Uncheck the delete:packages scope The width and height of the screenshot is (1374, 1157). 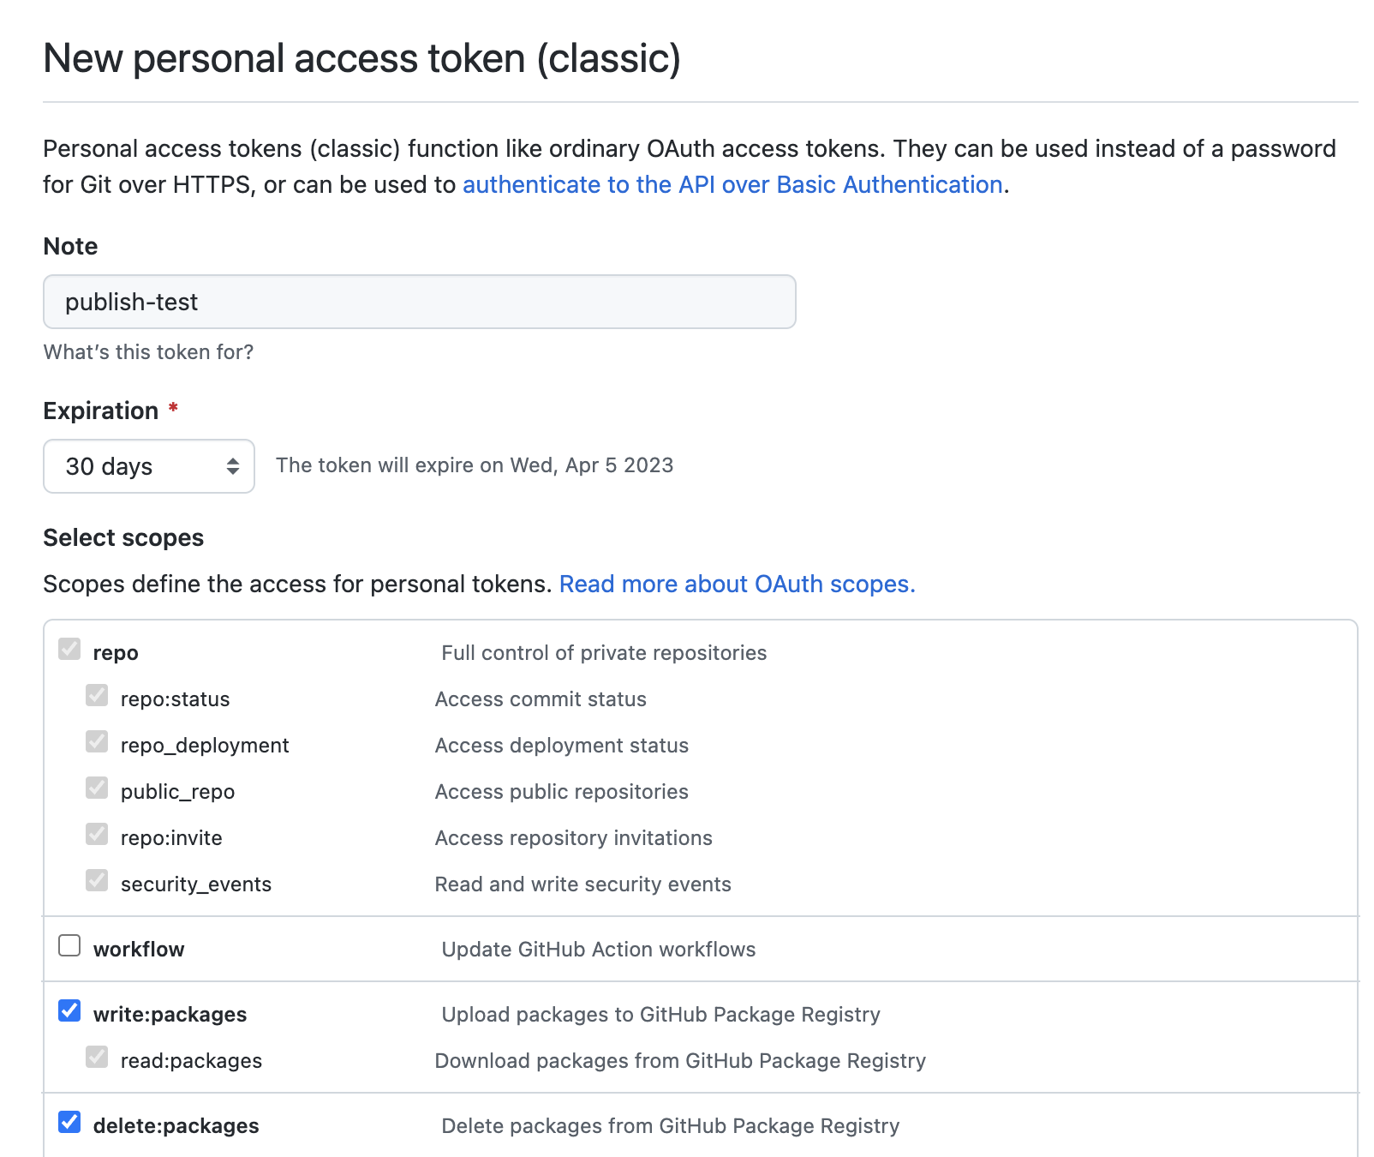(x=69, y=1122)
